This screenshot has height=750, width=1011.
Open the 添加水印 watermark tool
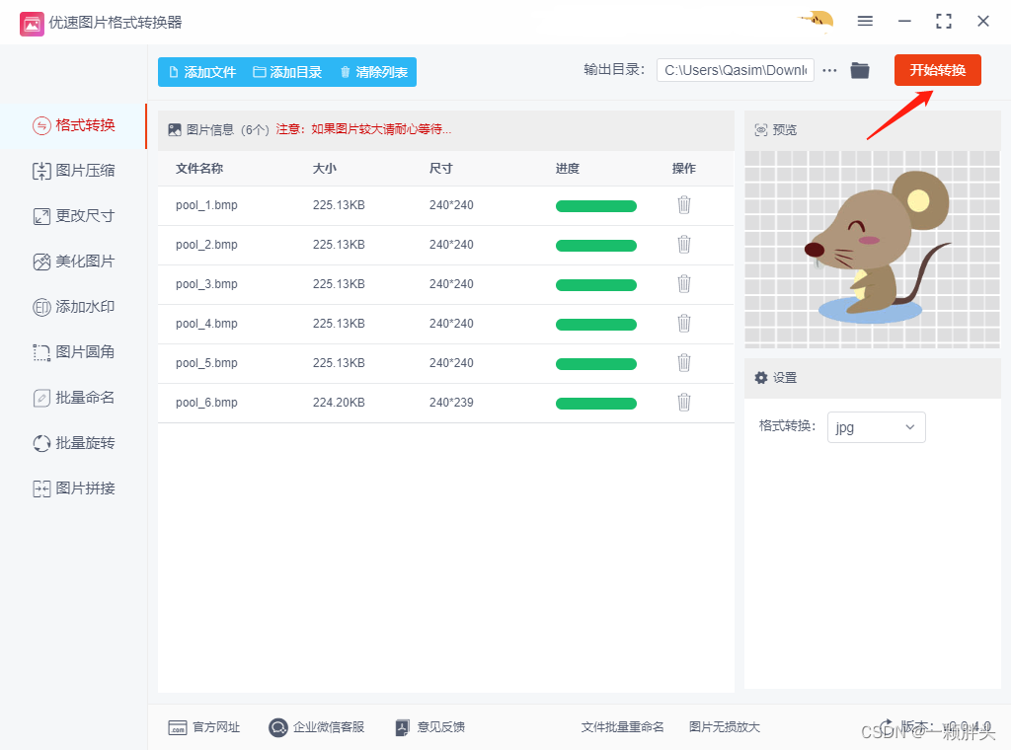tap(73, 307)
